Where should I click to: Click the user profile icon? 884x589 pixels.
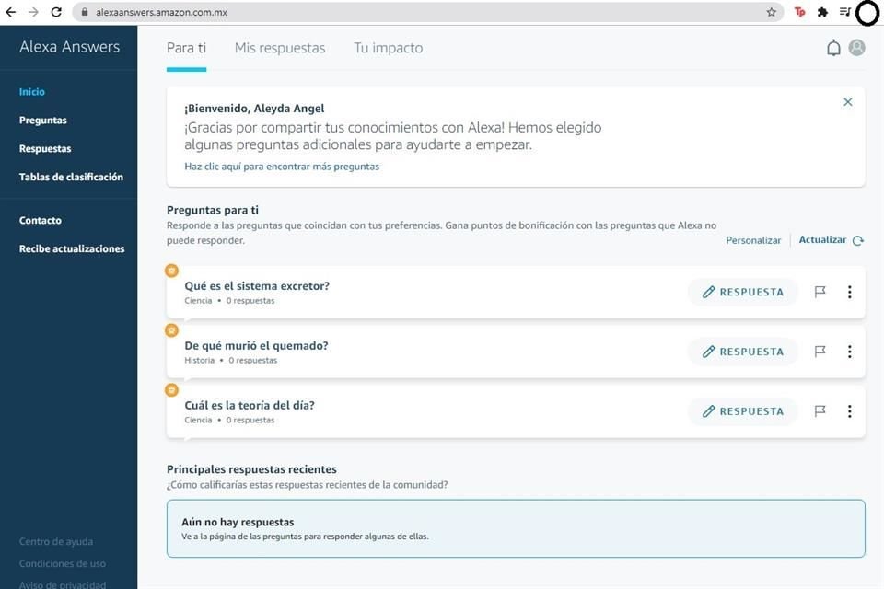856,47
